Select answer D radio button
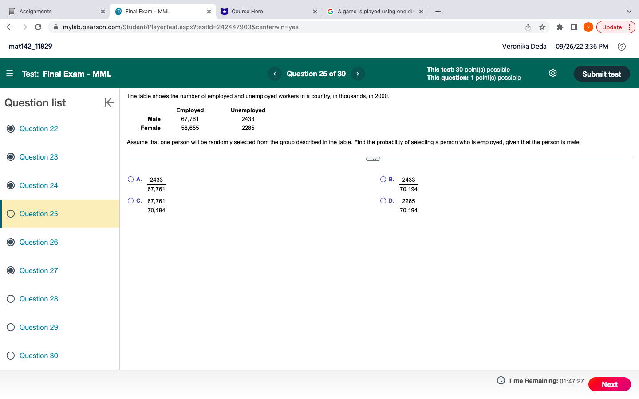The height and width of the screenshot is (399, 639). coord(383,201)
